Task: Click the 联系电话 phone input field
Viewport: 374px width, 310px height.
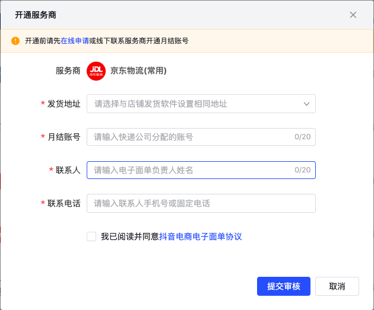Action: tap(201, 203)
